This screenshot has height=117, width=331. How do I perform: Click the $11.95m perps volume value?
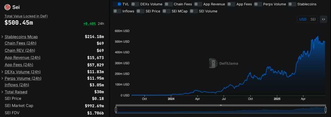95,78
